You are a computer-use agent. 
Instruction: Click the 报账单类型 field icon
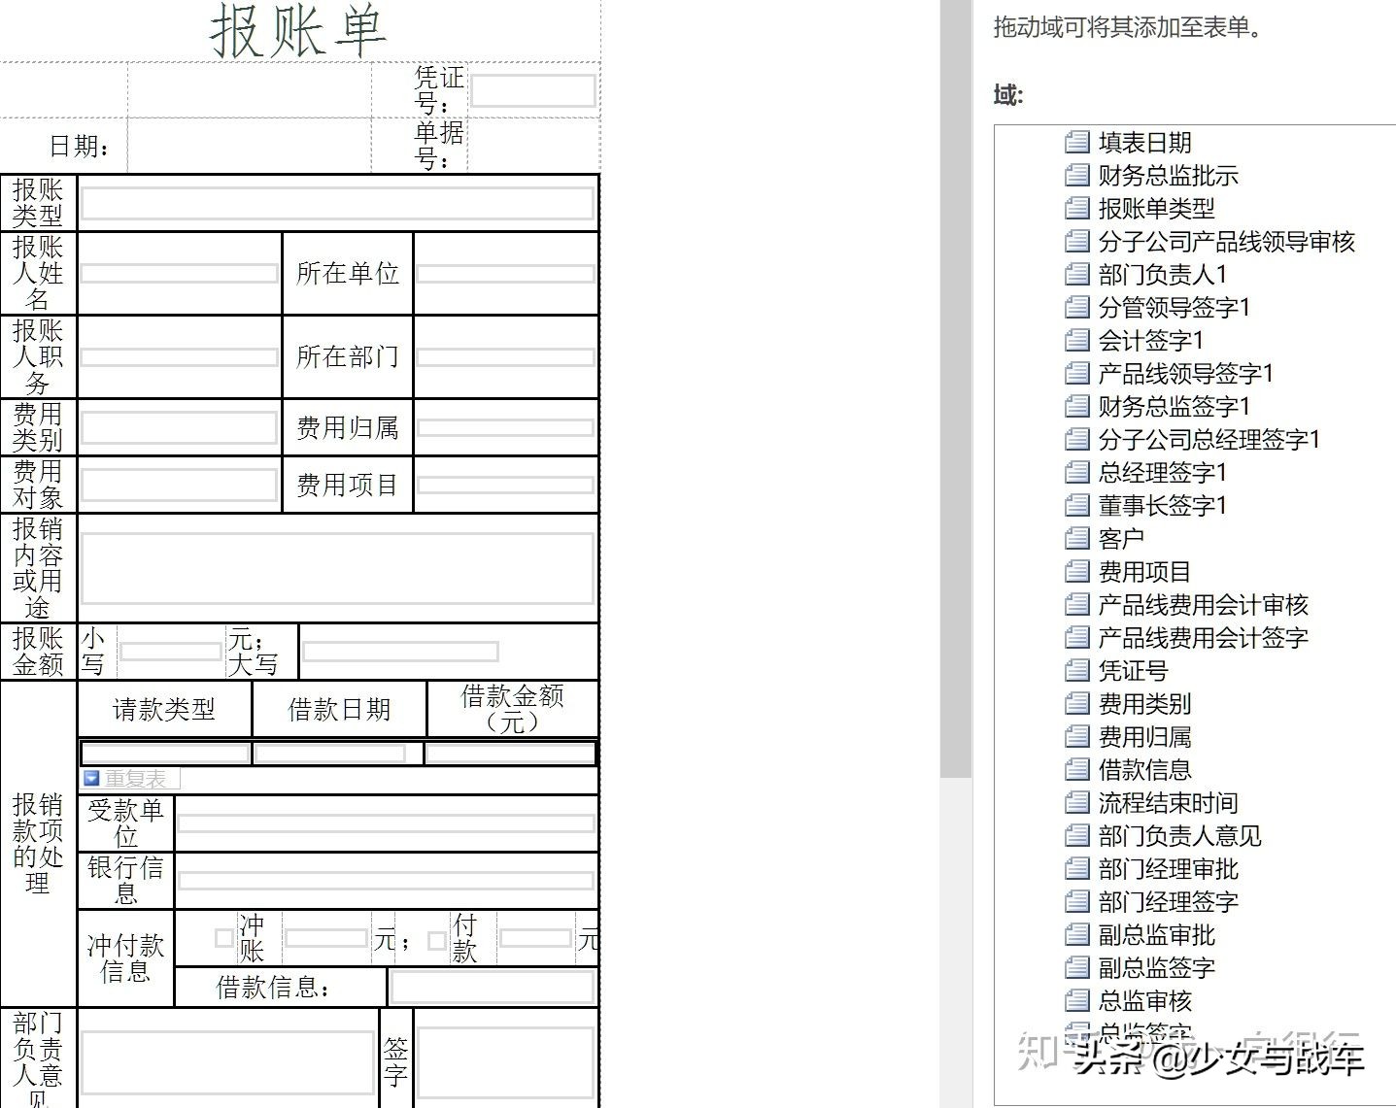point(1077,208)
